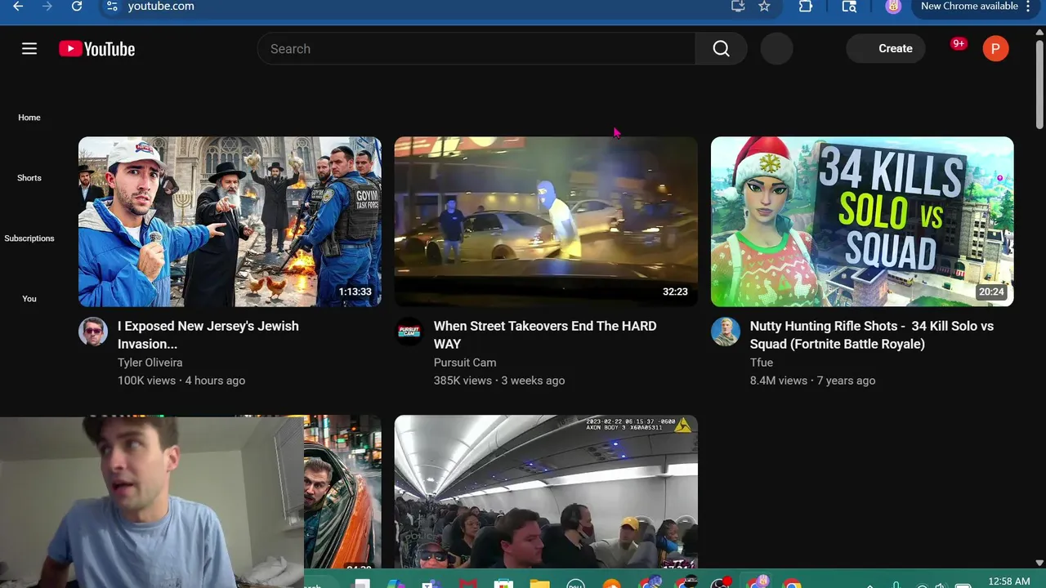This screenshot has width=1046, height=588.
Task: Visit the Pursuit Cam channel name
Action: click(x=465, y=363)
